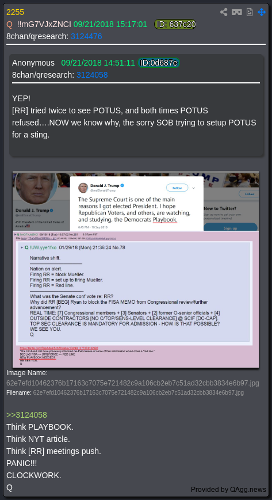Click the Filename jpg hash link
The width and height of the screenshot is (272, 500).
coord(139,392)
